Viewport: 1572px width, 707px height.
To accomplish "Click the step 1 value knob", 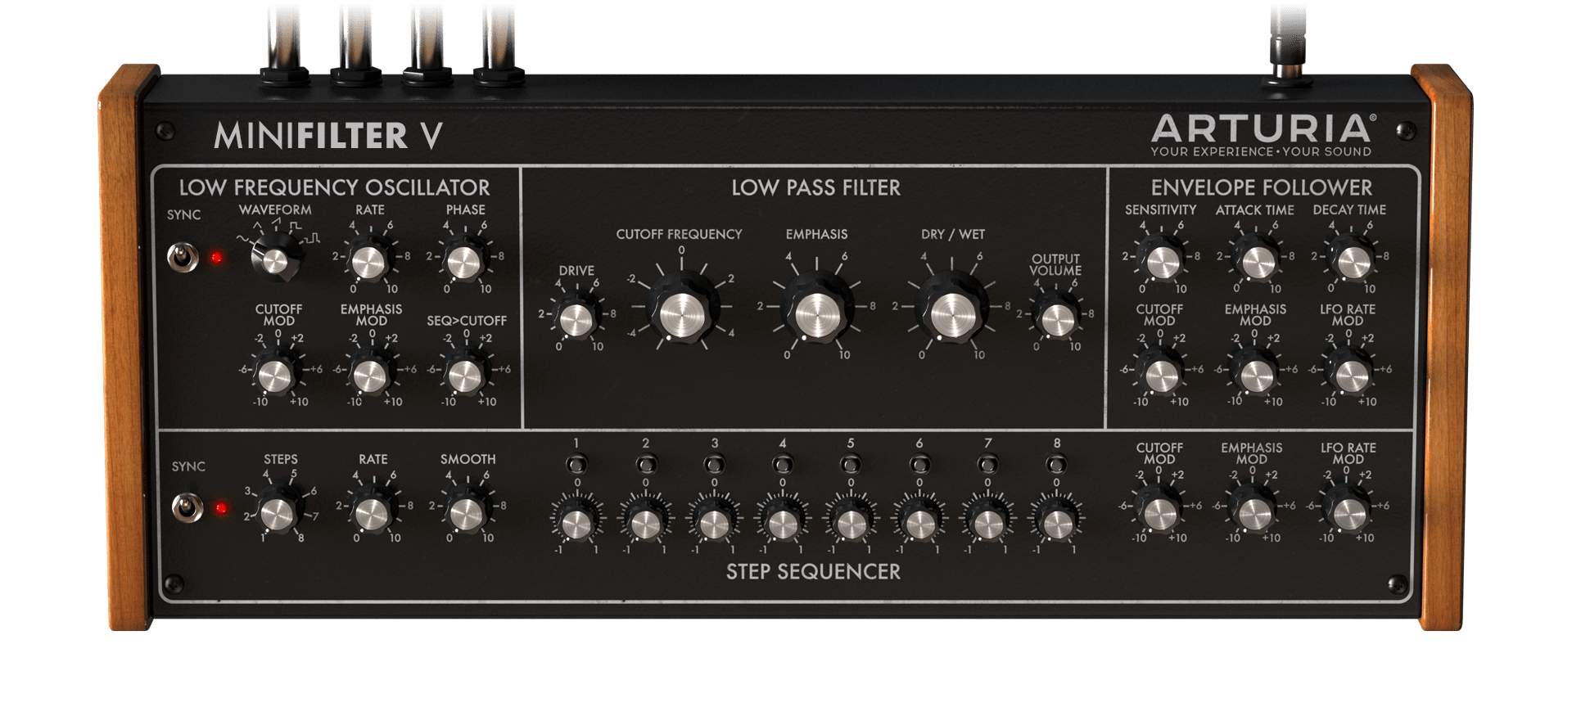I will [x=576, y=522].
